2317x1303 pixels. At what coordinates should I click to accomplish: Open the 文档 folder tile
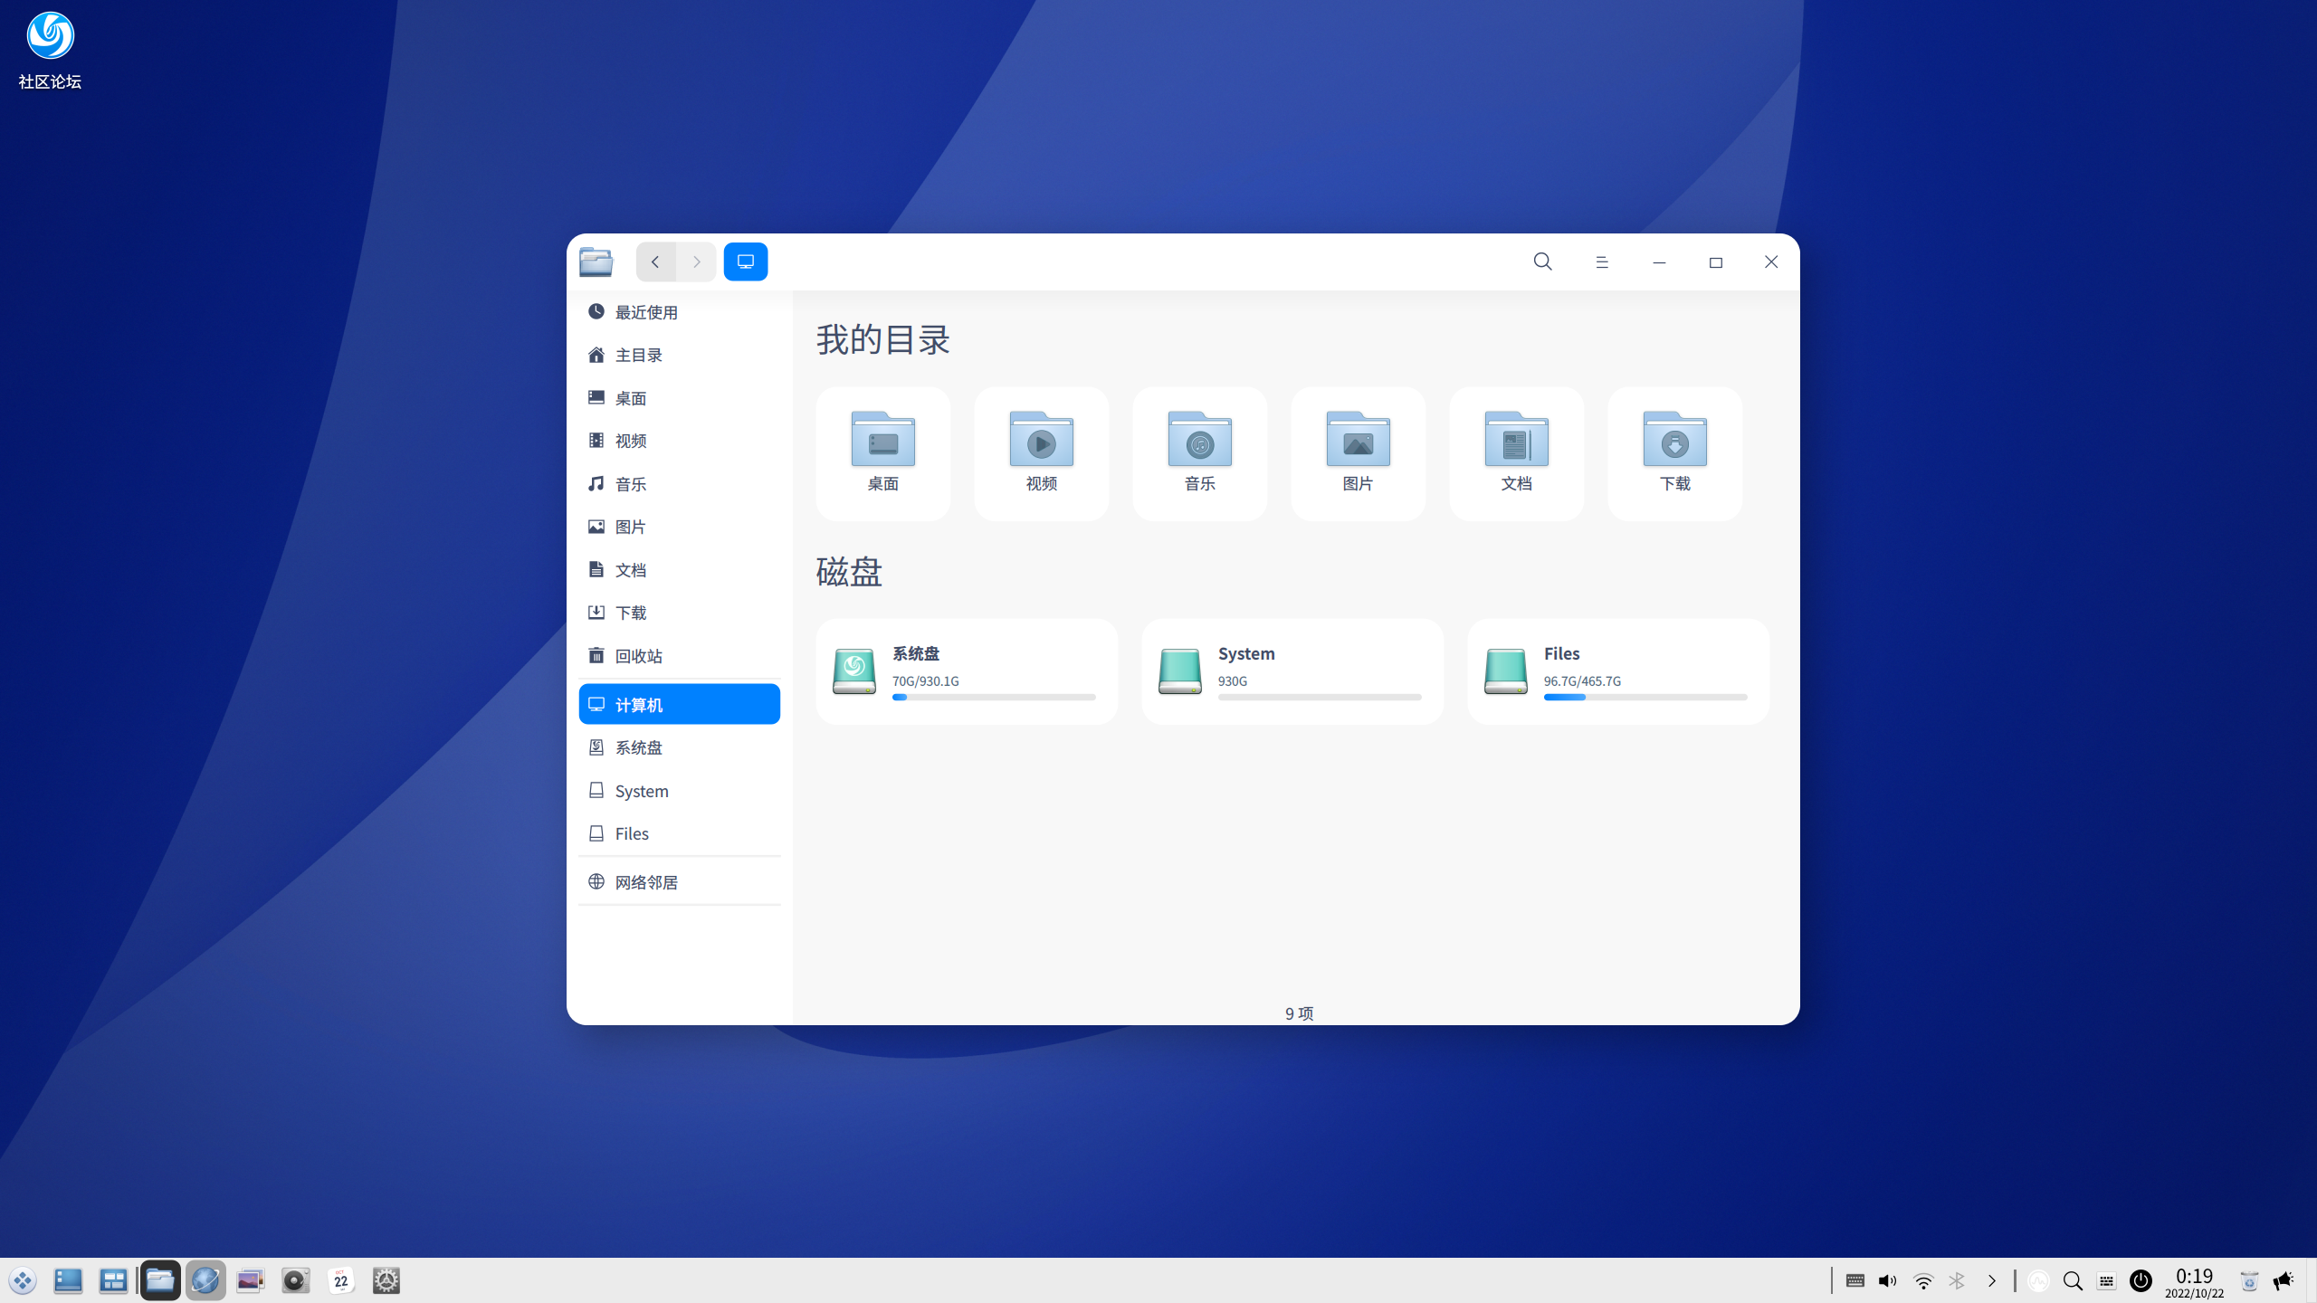[x=1515, y=451]
